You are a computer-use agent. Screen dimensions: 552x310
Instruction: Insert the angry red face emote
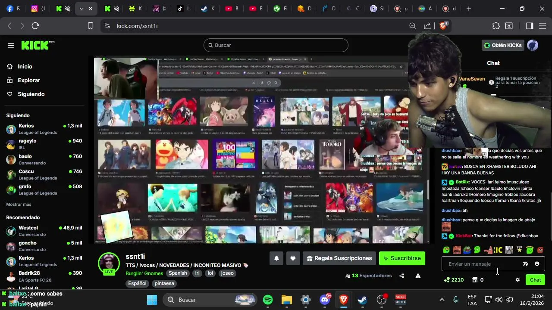540,250
